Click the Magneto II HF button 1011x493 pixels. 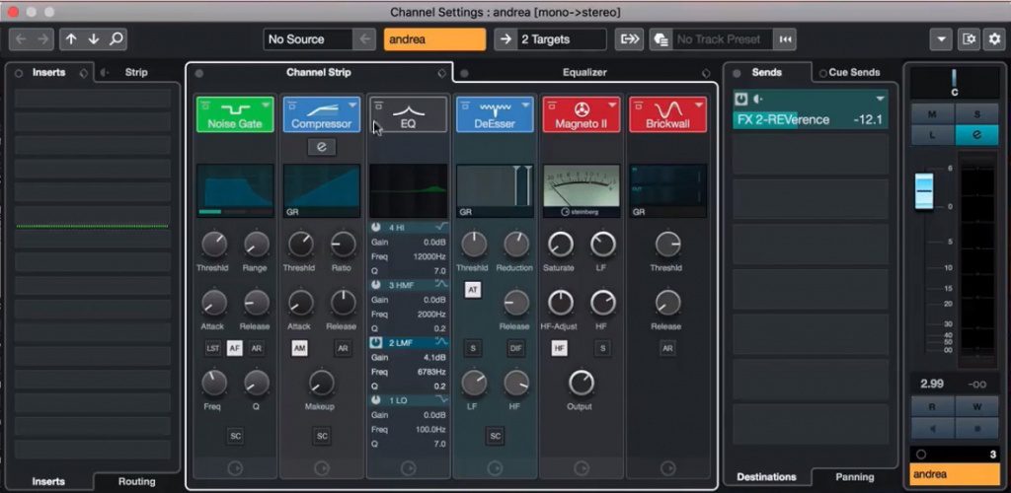[x=560, y=348]
